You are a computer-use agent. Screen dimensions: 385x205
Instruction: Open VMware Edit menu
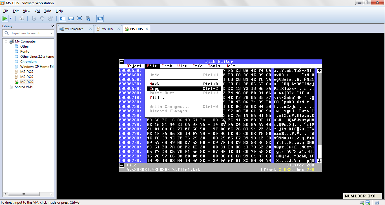point(16,11)
